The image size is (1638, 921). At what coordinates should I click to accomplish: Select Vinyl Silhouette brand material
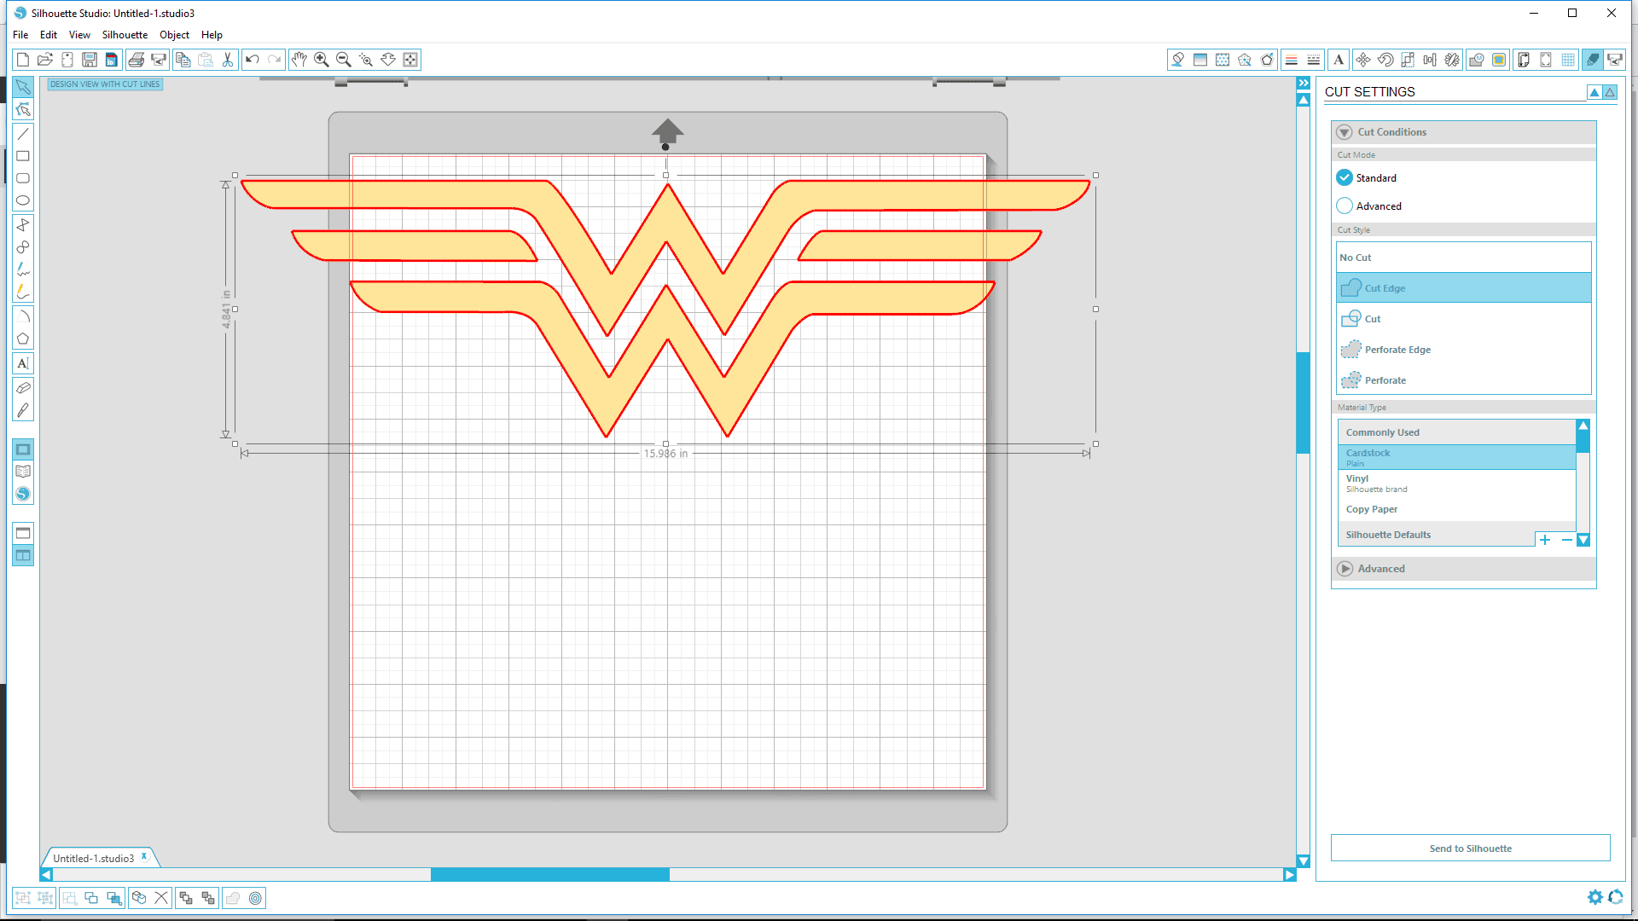[1456, 484]
